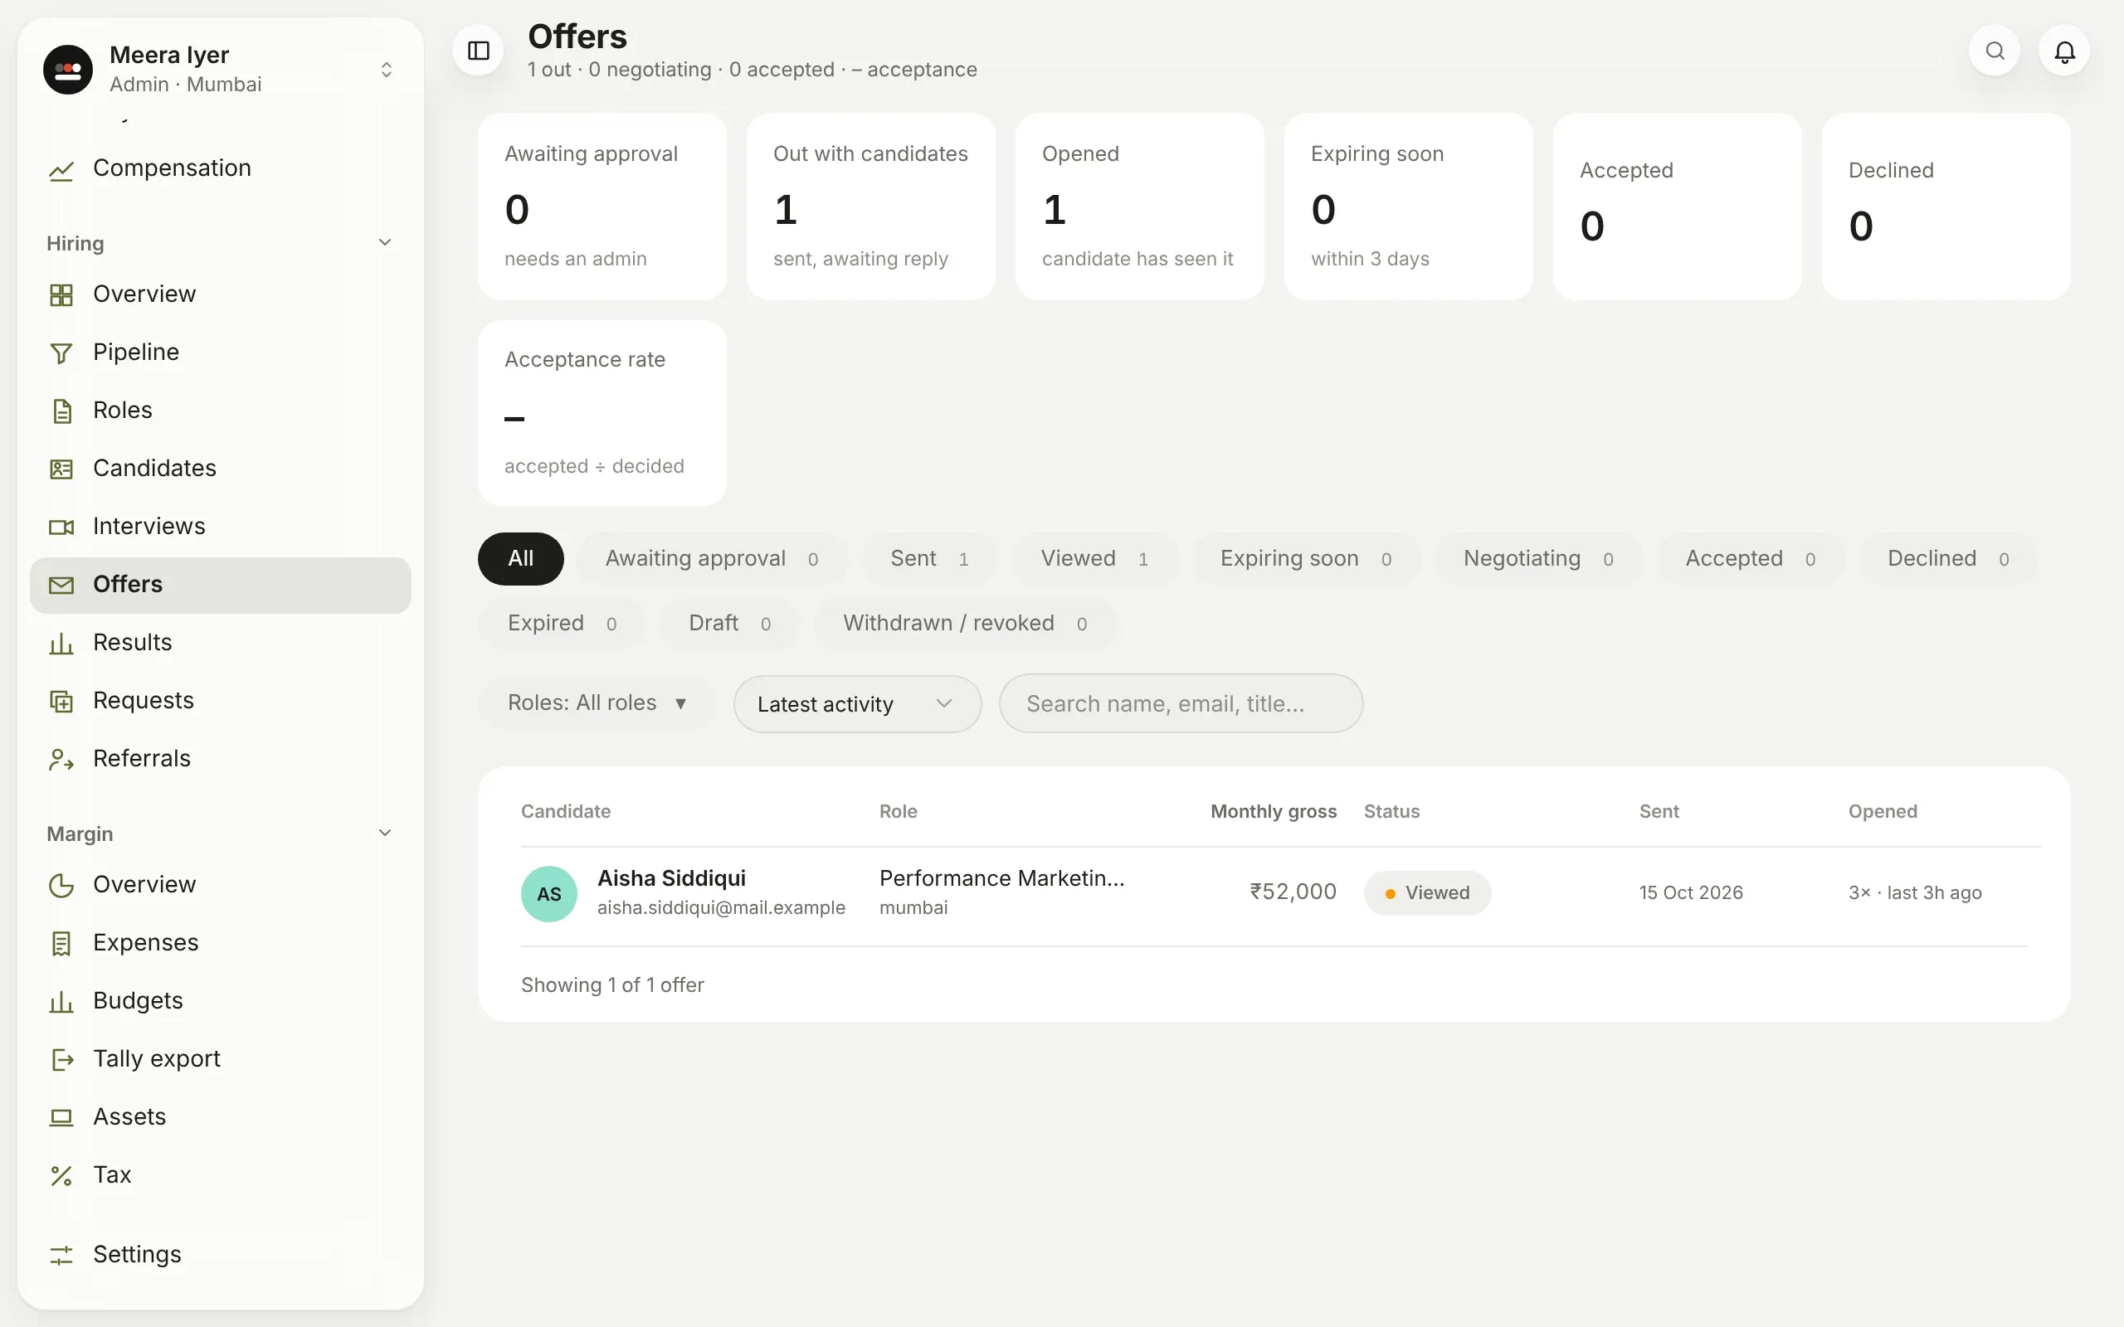2124x1327 pixels.
Task: Click the Interviews camera icon
Action: [61, 527]
